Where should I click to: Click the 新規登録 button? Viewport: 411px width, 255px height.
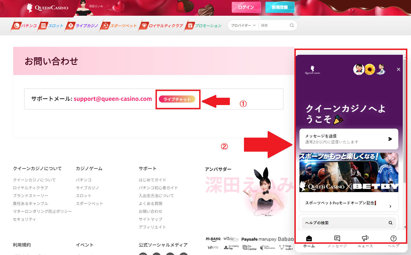pos(280,7)
